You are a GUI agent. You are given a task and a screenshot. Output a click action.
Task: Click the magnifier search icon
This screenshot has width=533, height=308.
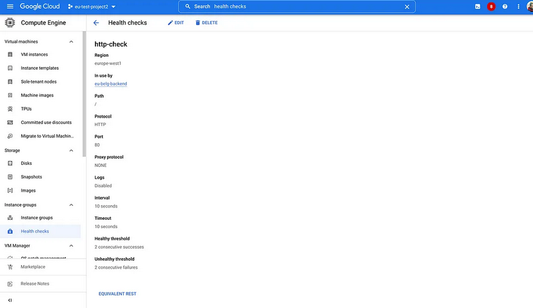pyautogui.click(x=188, y=6)
